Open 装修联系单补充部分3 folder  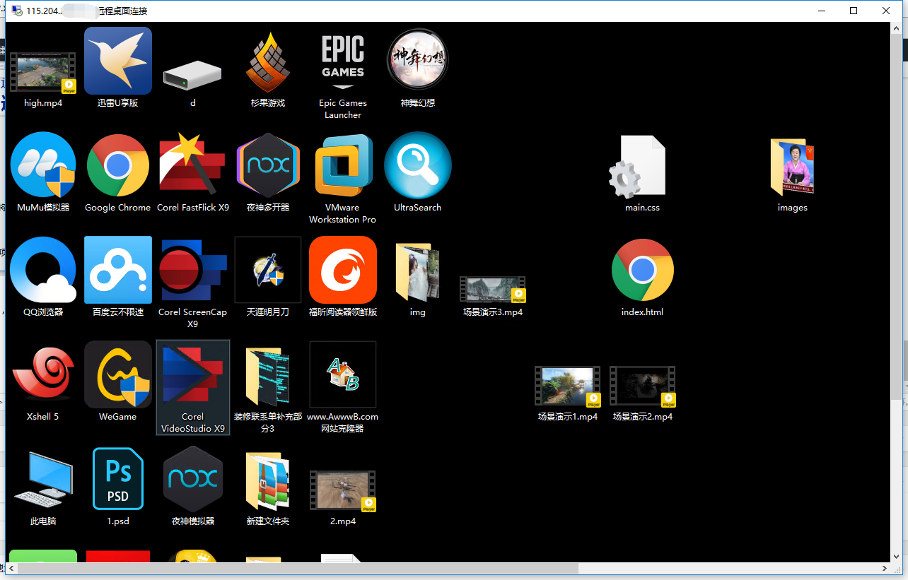coord(268,376)
